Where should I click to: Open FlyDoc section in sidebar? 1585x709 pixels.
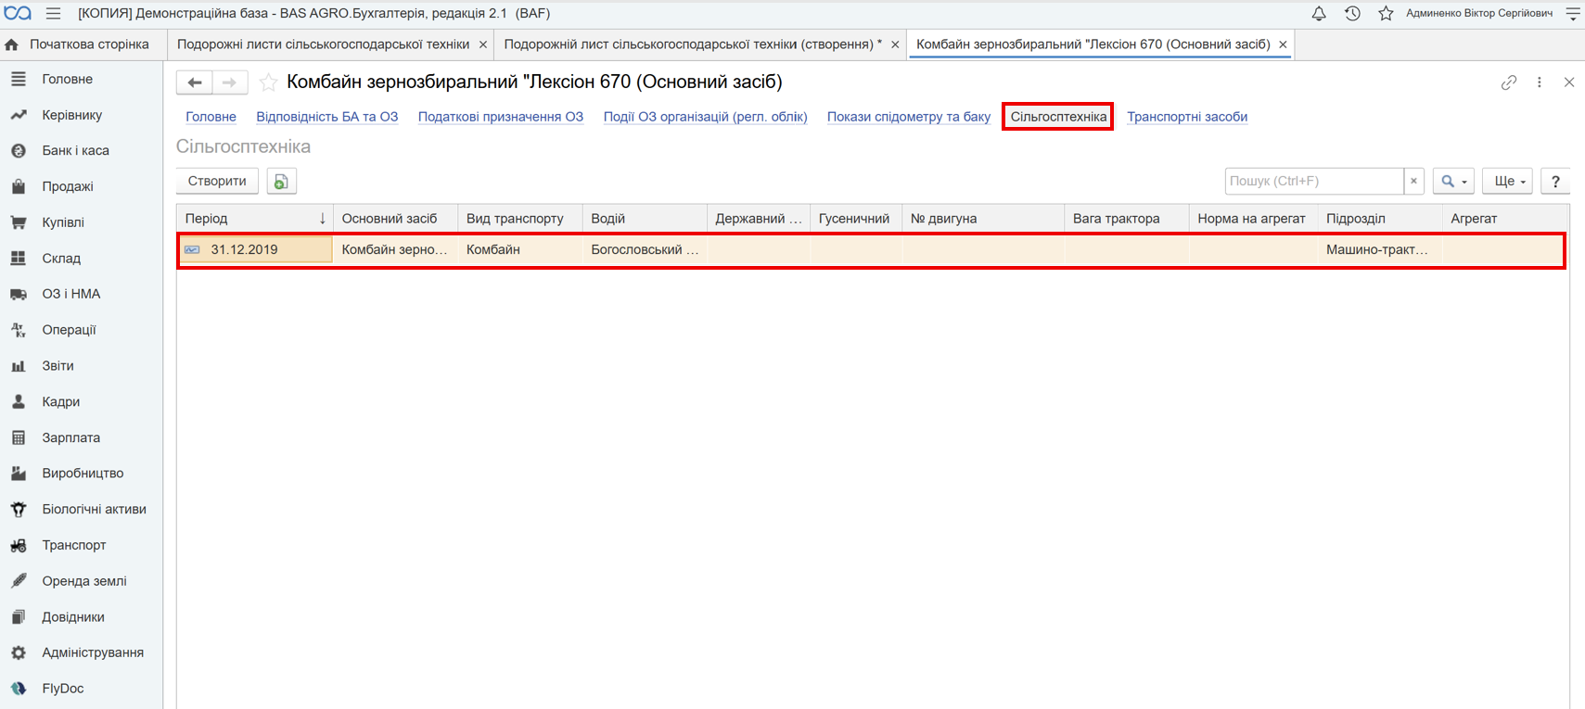point(62,688)
